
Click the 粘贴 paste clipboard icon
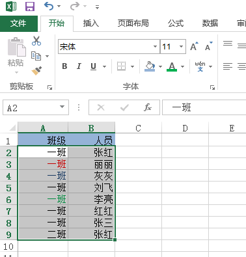click(17, 47)
